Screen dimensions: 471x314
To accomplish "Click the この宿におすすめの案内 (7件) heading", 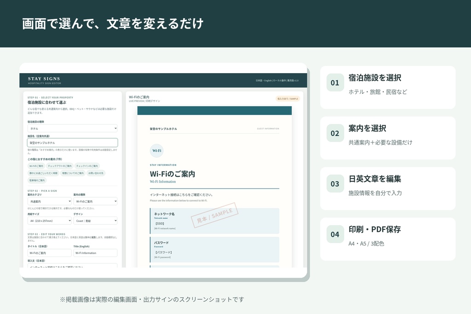I will point(45,159).
